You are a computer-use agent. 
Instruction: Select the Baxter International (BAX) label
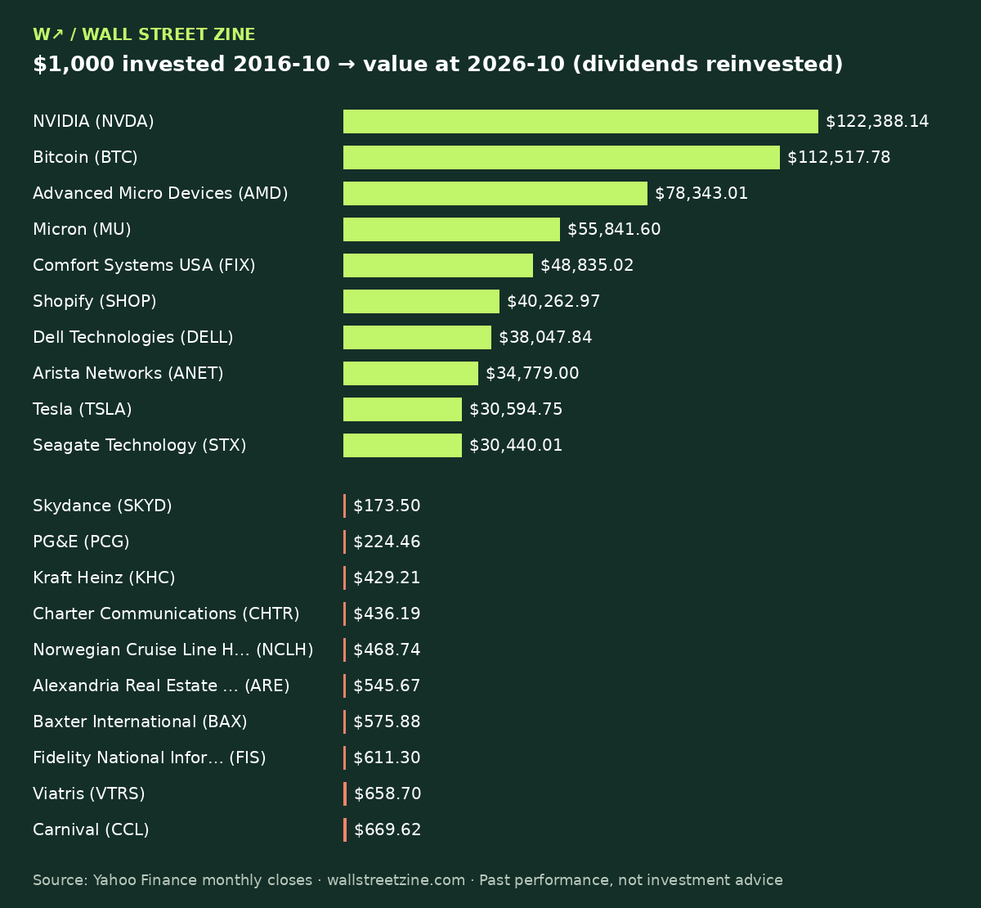click(x=140, y=722)
